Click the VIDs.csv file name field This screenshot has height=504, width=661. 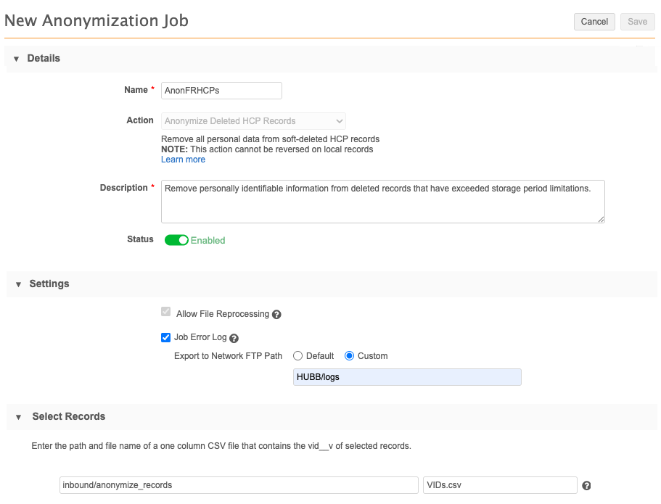pos(500,485)
